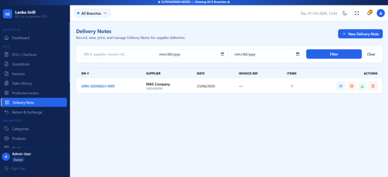The height and width of the screenshot is (177, 388).
Task: Enter fullscreen using the expand icon
Action: coord(356,13)
